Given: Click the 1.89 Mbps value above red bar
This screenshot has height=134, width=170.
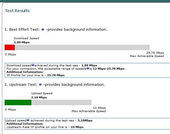Looking at the screenshot, I should [22, 42].
